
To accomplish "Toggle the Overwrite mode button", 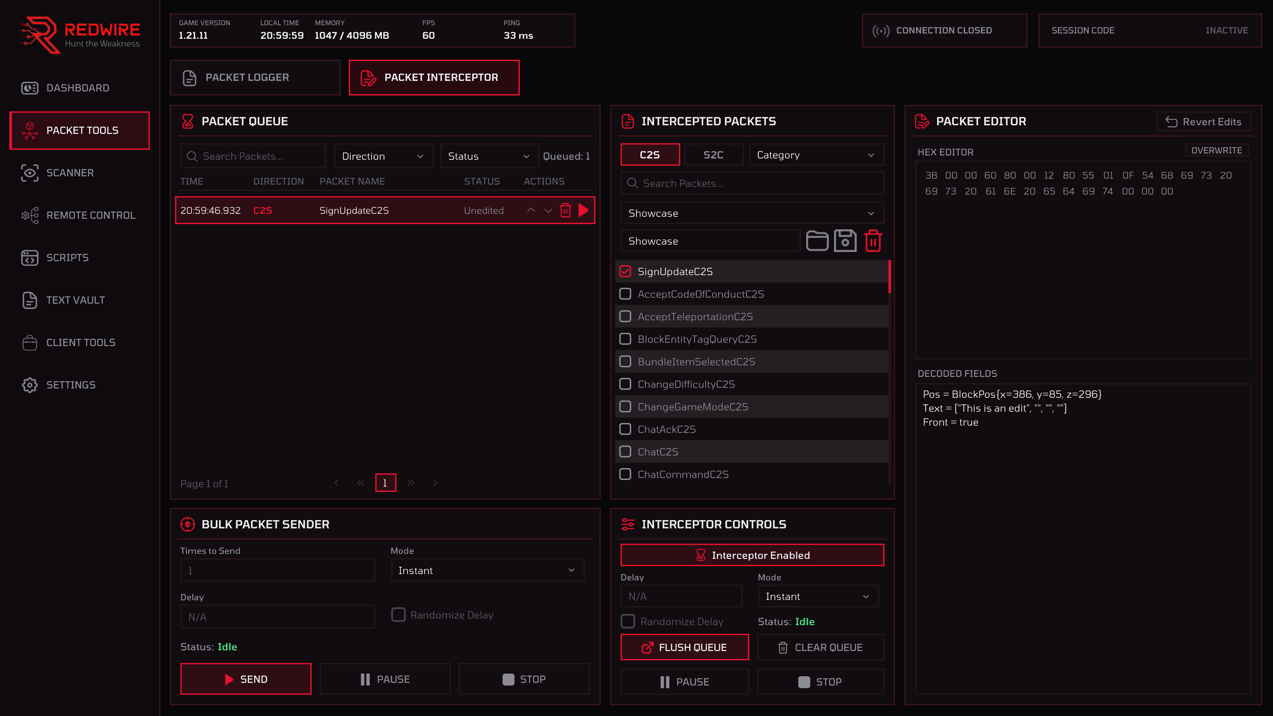I will [x=1217, y=150].
